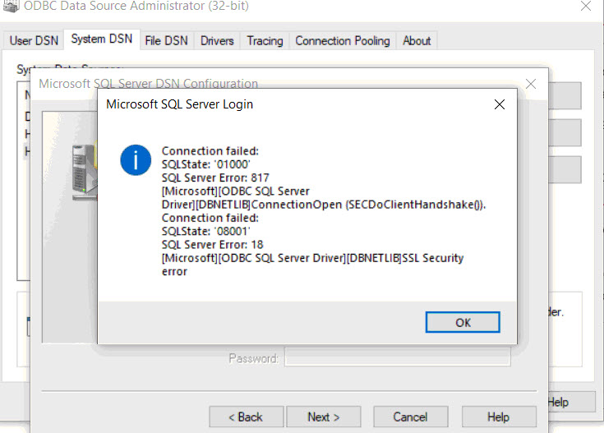This screenshot has width=604, height=433.
Task: Cancel the DSN Configuration wizard
Action: [x=410, y=417]
